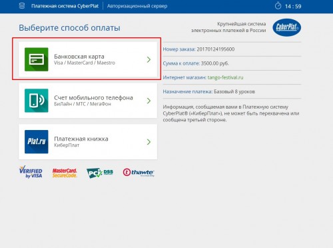Click the PCI DSS badge
The width and height of the screenshot is (333, 248).
pos(100,173)
